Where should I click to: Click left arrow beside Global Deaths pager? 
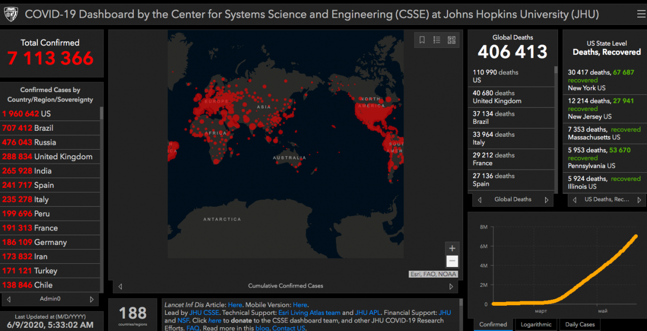(x=480, y=200)
